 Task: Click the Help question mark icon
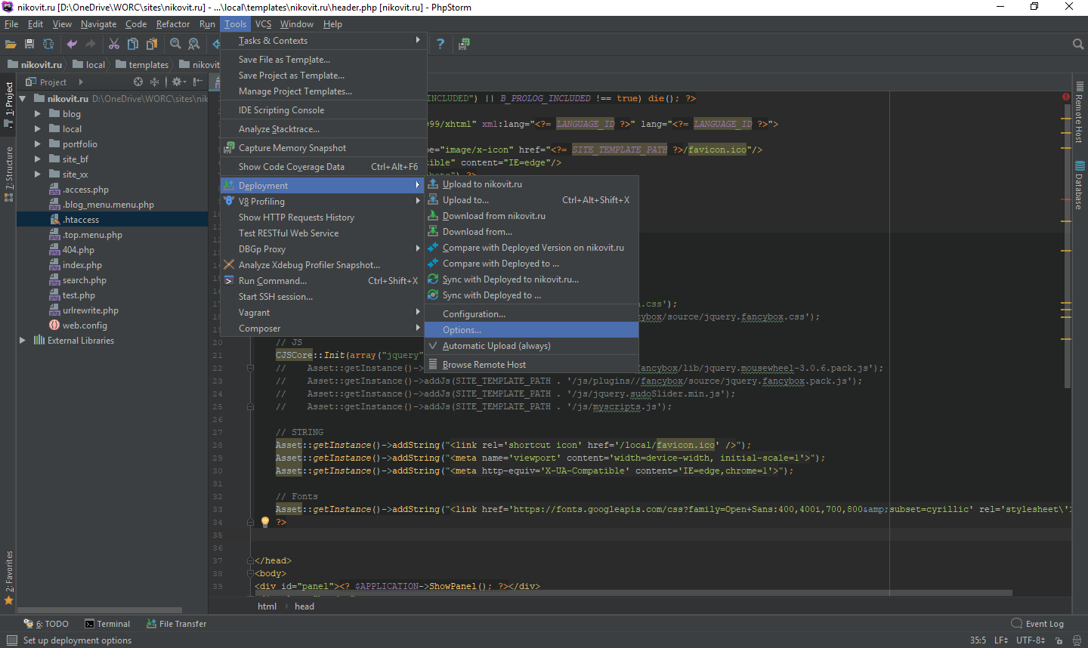[440, 44]
